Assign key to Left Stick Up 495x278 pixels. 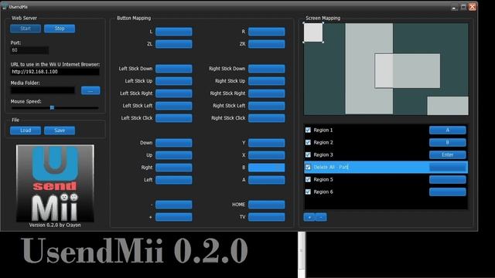pyautogui.click(x=173, y=81)
